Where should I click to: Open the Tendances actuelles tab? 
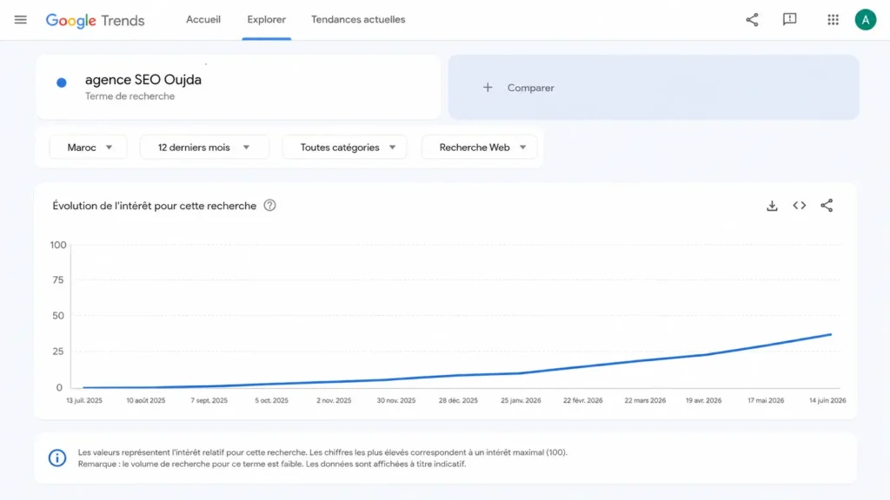358,19
